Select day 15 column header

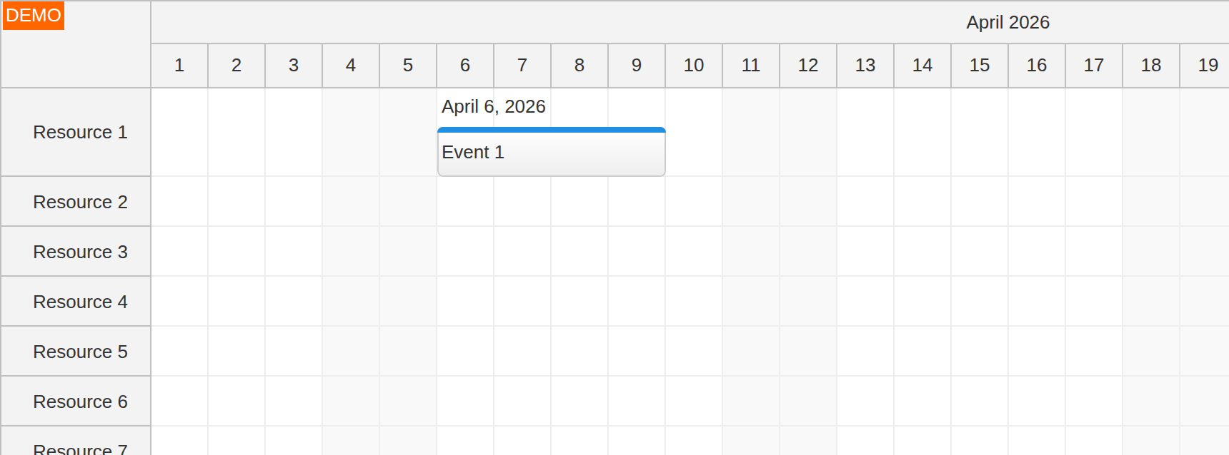[x=979, y=66]
